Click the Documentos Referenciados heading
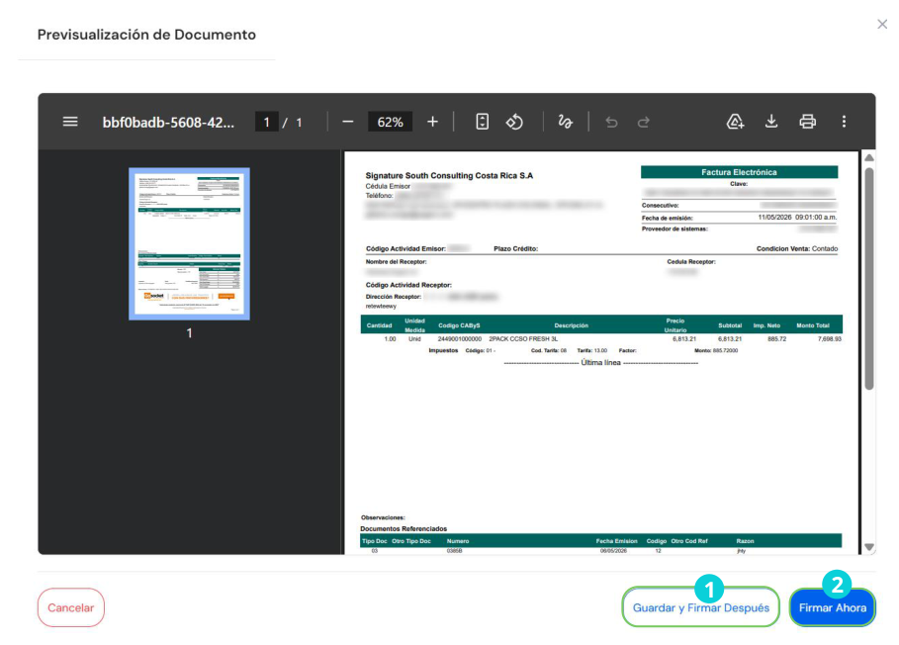 (404, 528)
